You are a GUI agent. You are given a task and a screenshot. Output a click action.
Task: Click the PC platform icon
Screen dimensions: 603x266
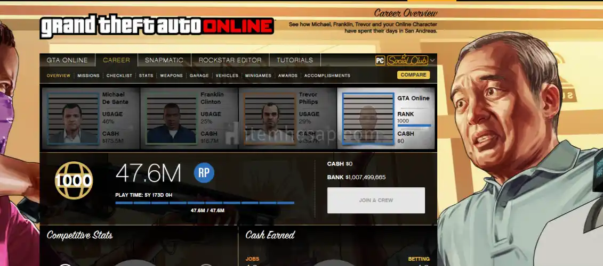380,60
